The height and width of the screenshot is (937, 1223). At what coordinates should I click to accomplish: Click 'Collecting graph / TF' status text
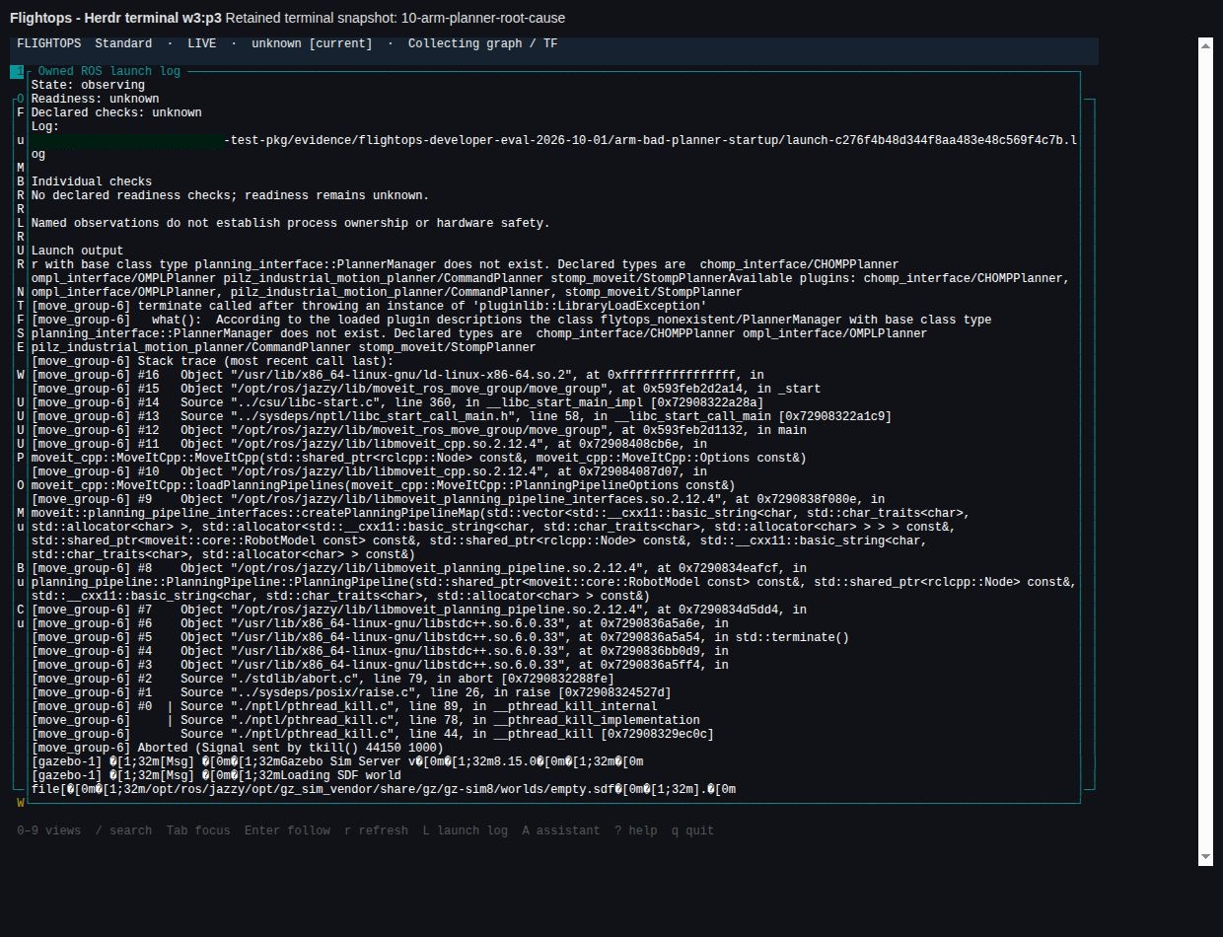[483, 43]
